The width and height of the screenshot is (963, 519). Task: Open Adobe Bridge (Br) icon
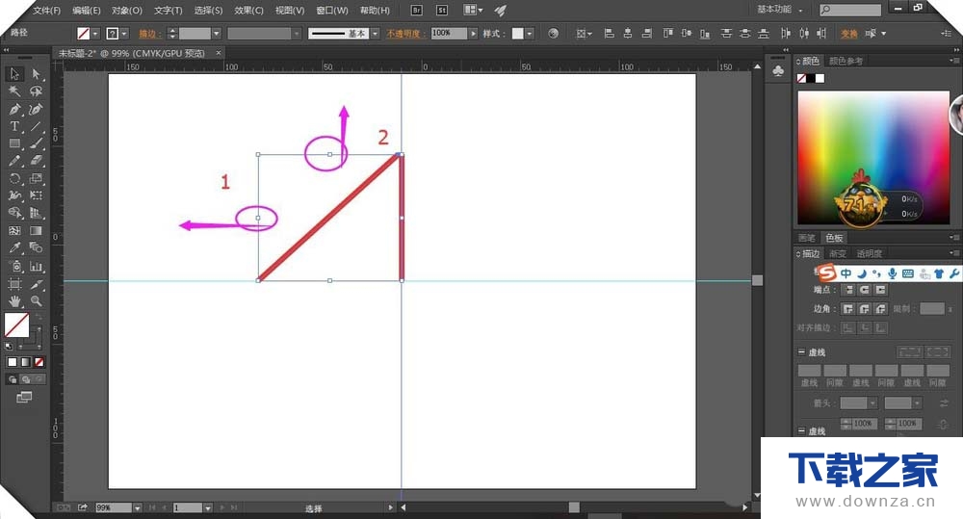416,10
